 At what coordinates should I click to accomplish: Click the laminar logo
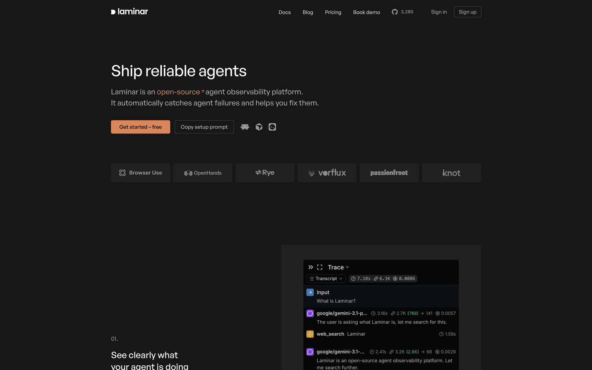click(129, 12)
